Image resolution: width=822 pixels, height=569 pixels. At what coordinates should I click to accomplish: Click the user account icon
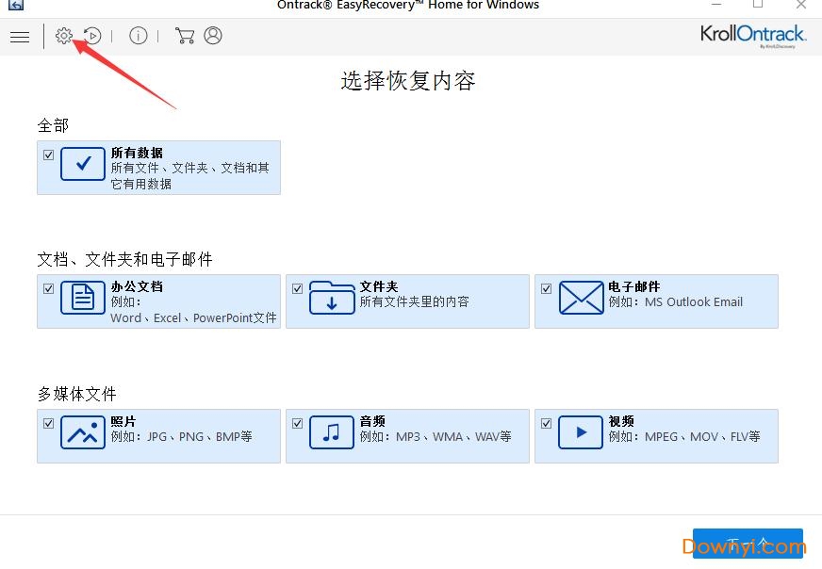(213, 36)
